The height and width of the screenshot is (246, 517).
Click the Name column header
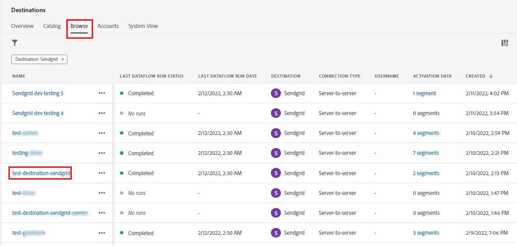pos(19,76)
